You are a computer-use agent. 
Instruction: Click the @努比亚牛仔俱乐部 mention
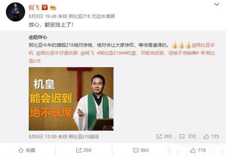tap(57, 53)
